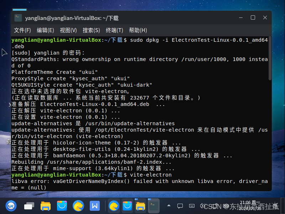This screenshot has height=214, width=285.
Task: Click the libva error vaGetDriverNameByIndex line
Action: click(139, 184)
